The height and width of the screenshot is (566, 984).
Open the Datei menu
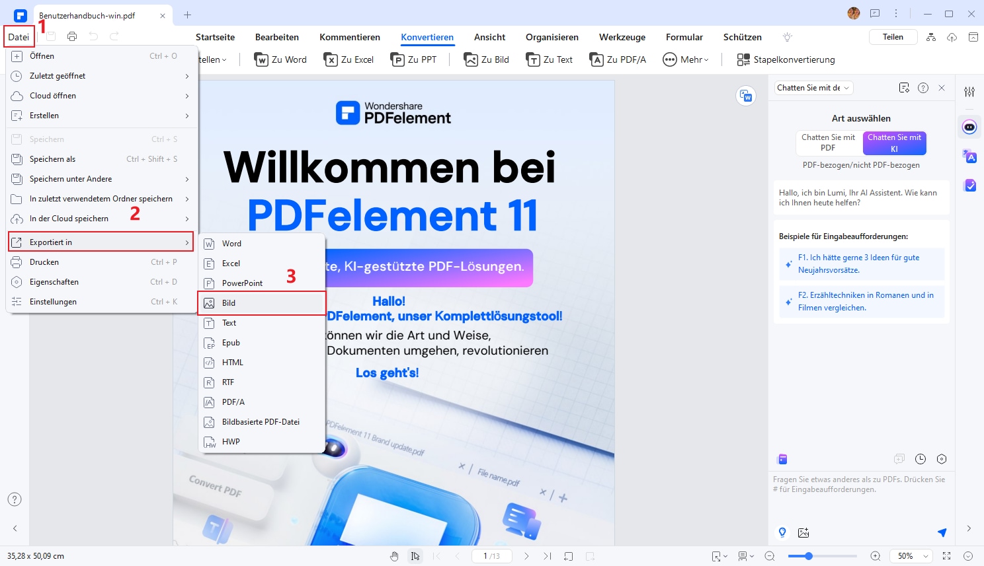click(19, 37)
